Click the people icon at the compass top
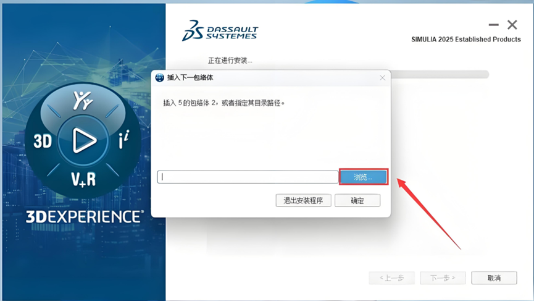534x301 pixels. 83,100
